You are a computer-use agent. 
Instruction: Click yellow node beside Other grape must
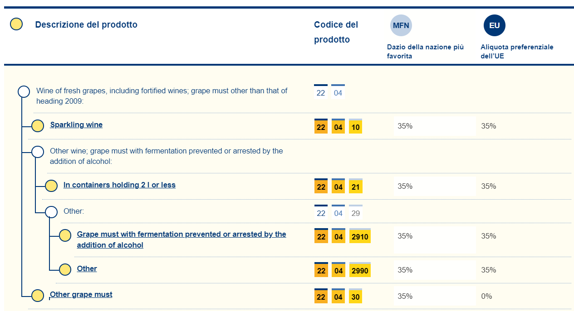tap(38, 296)
